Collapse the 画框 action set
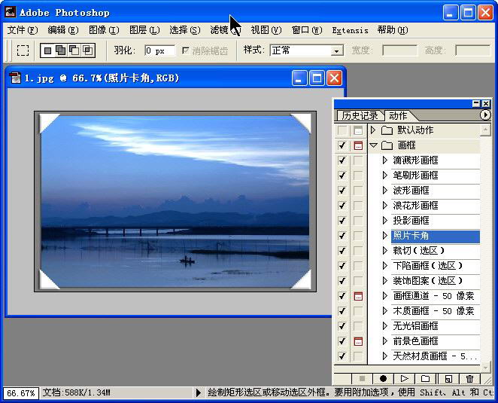 click(x=373, y=145)
